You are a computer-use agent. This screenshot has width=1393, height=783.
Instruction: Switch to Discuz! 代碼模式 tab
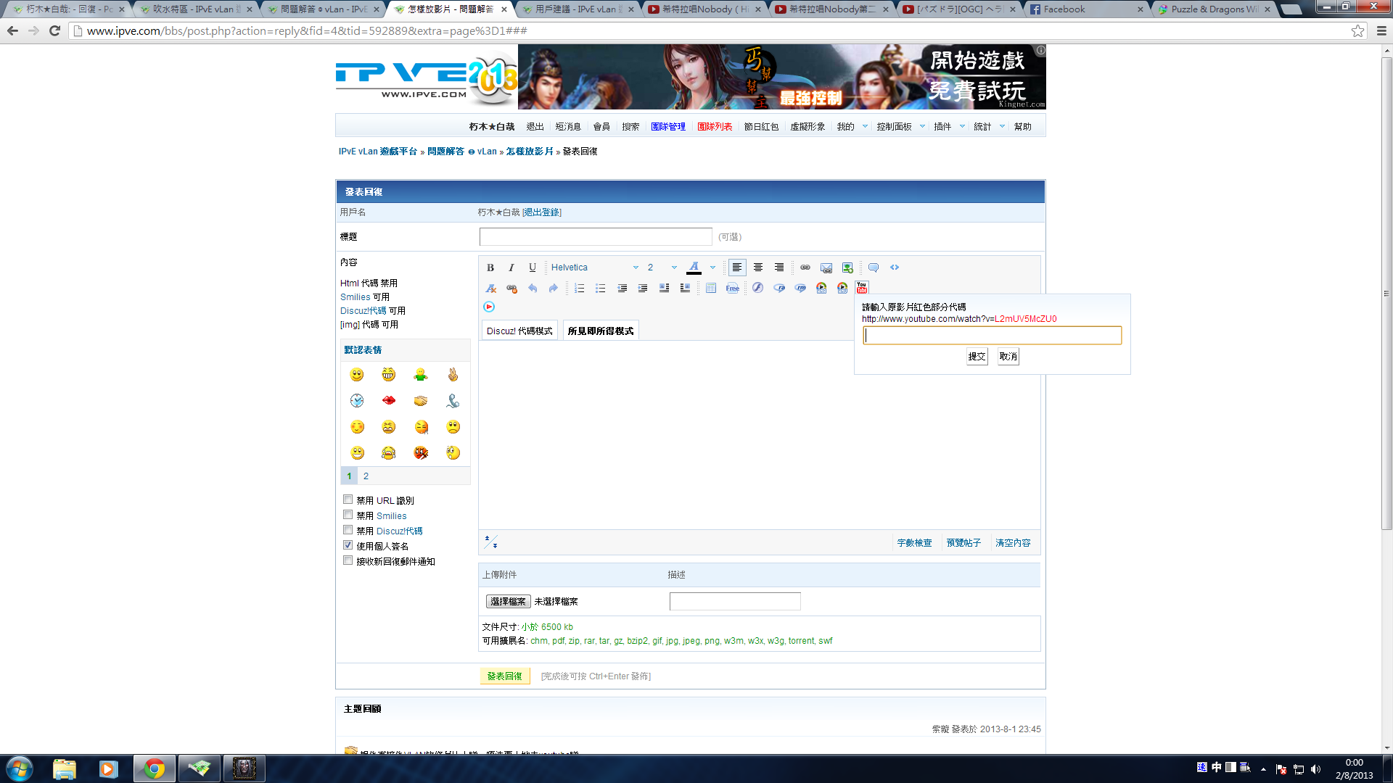pos(519,331)
